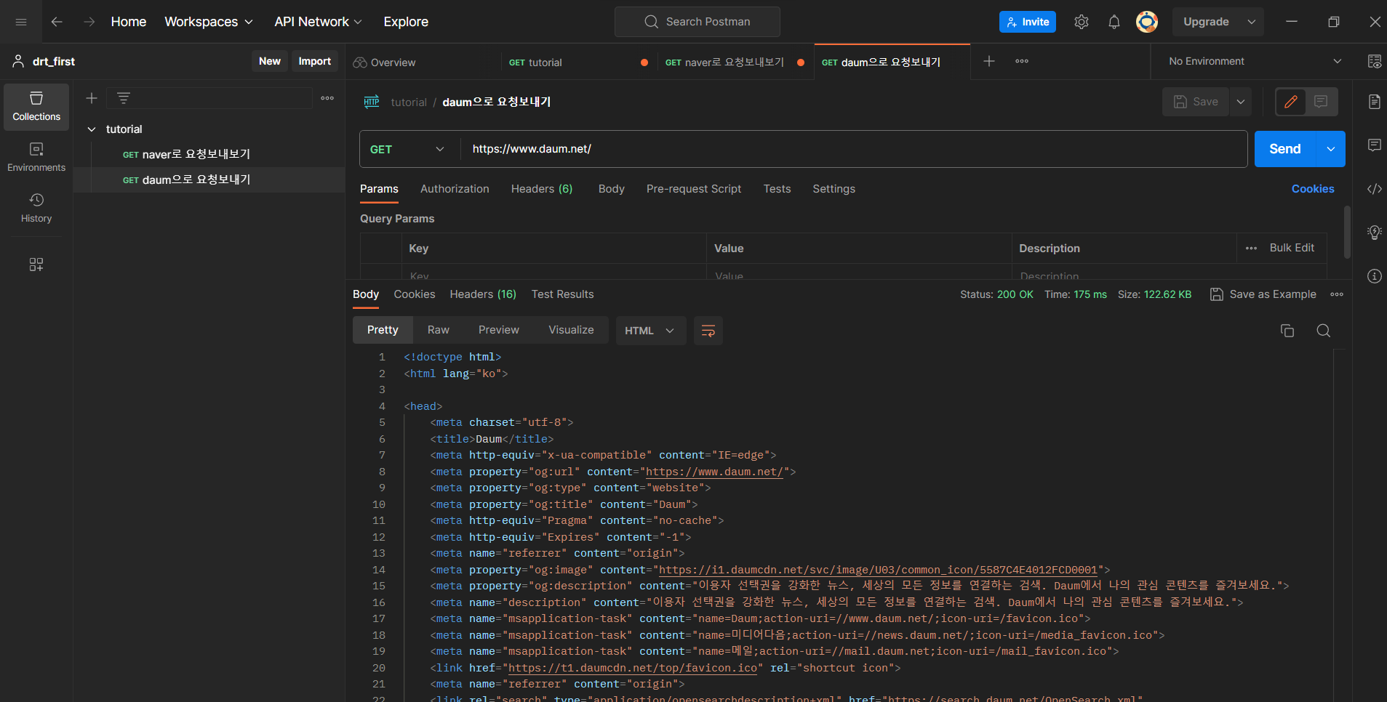
Task: Switch to Pre-request Script tab
Action: tap(694, 189)
